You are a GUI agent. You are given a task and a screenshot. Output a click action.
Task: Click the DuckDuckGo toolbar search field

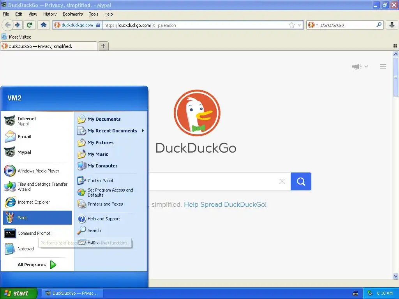pyautogui.click(x=347, y=25)
